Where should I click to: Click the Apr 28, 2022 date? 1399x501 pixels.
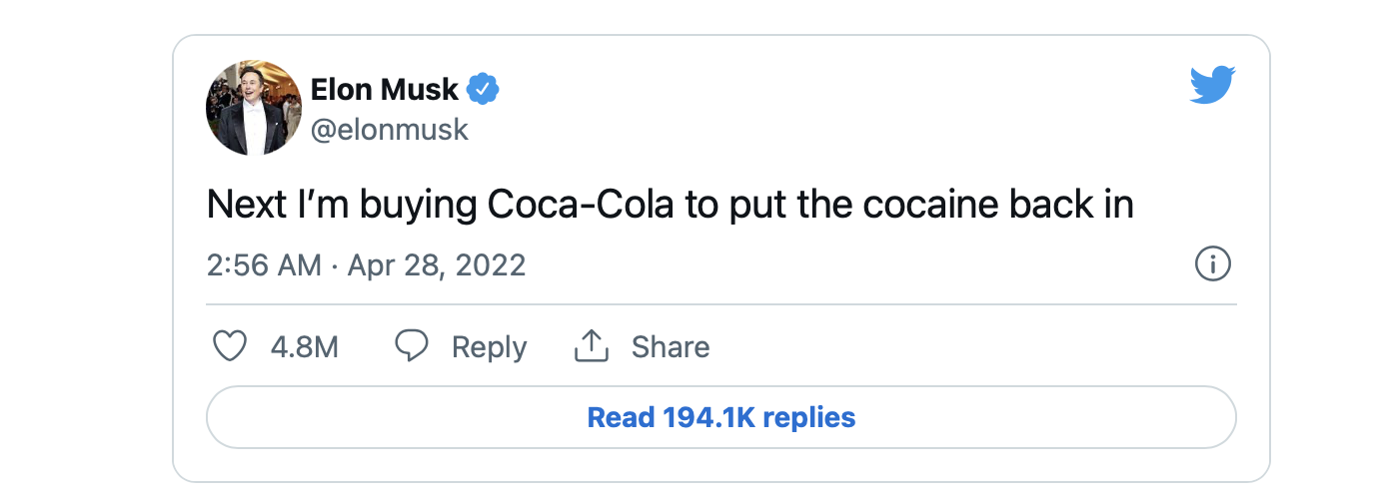click(x=436, y=265)
